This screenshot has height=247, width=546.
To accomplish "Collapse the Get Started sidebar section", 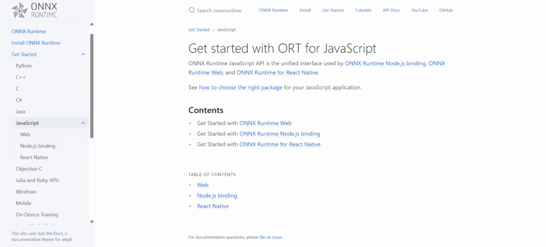I will 83,54.
